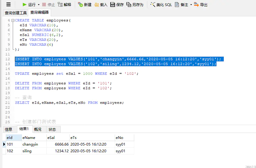This screenshot has width=256, height=168.
Task: Expand the 备注 dropdown arrow
Action: (x=191, y=5)
